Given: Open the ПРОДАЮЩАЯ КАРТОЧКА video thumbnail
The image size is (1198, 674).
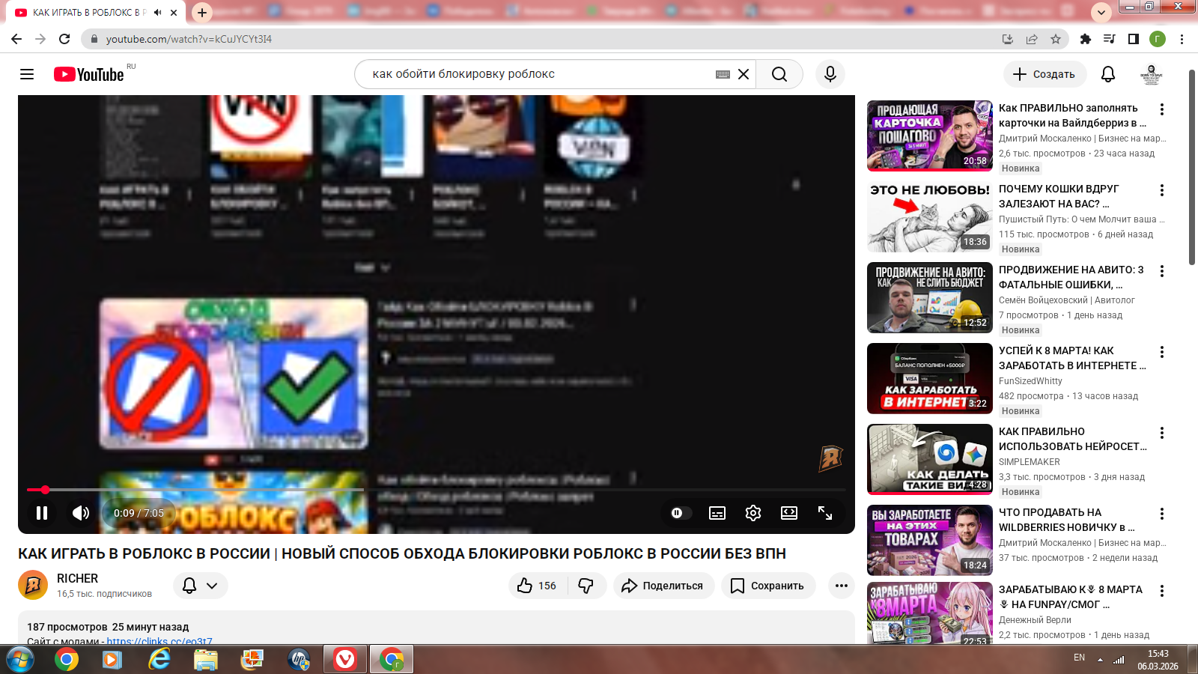Looking at the screenshot, I should (x=930, y=136).
